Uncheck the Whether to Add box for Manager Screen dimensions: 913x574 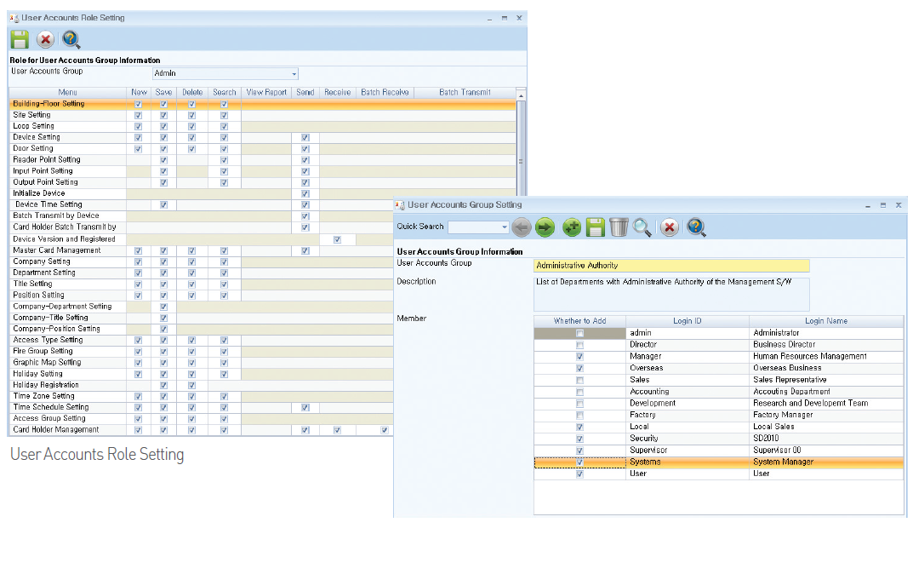coord(579,357)
